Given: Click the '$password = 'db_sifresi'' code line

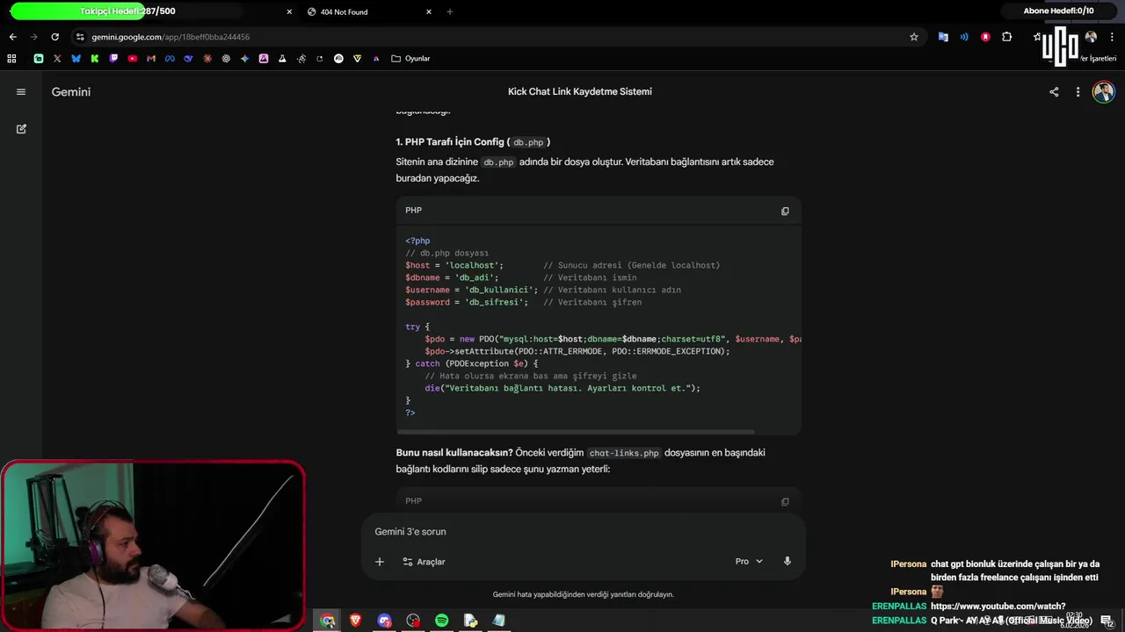Looking at the screenshot, I should pyautogui.click(x=467, y=302).
